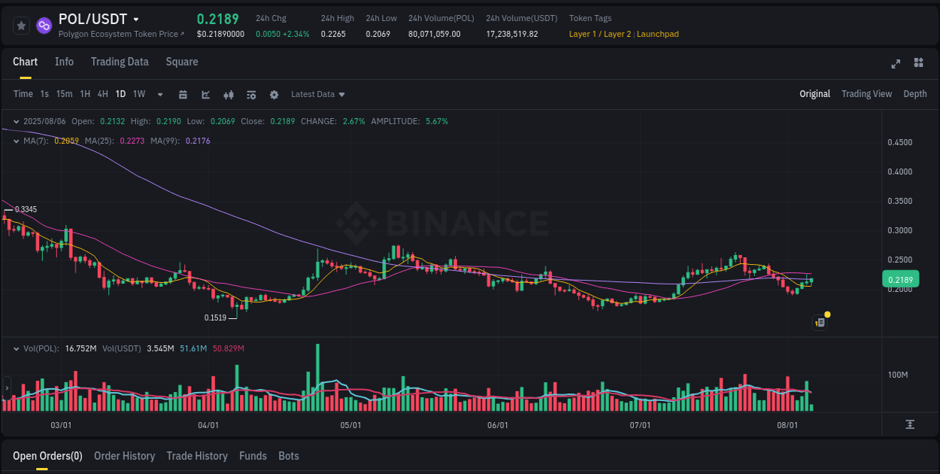Viewport: 940px width, 474px height.
Task: Open the extra timeframe intervals dropdown arrow
Action: (x=159, y=94)
